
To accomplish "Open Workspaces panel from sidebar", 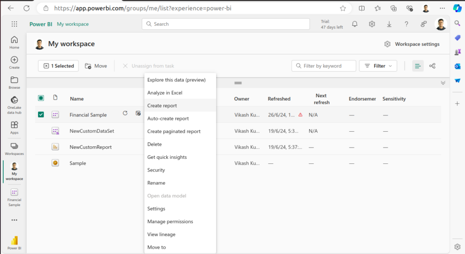I will (x=14, y=148).
